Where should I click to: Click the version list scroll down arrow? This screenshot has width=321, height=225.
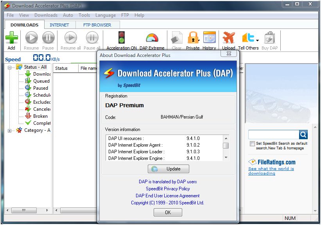[226, 158]
